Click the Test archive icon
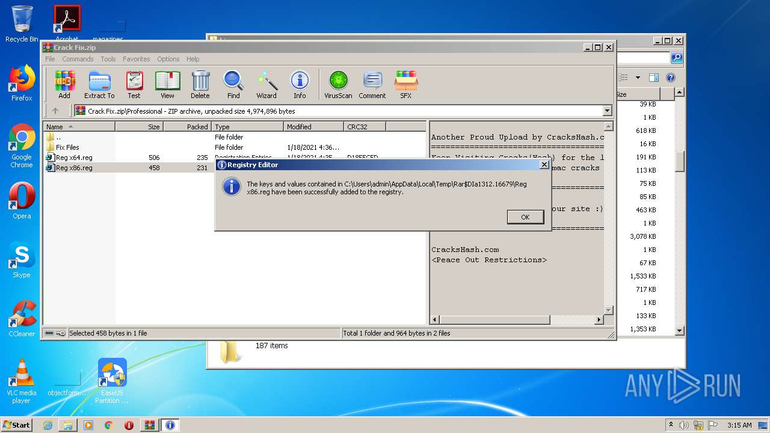The width and height of the screenshot is (770, 433). tap(134, 84)
